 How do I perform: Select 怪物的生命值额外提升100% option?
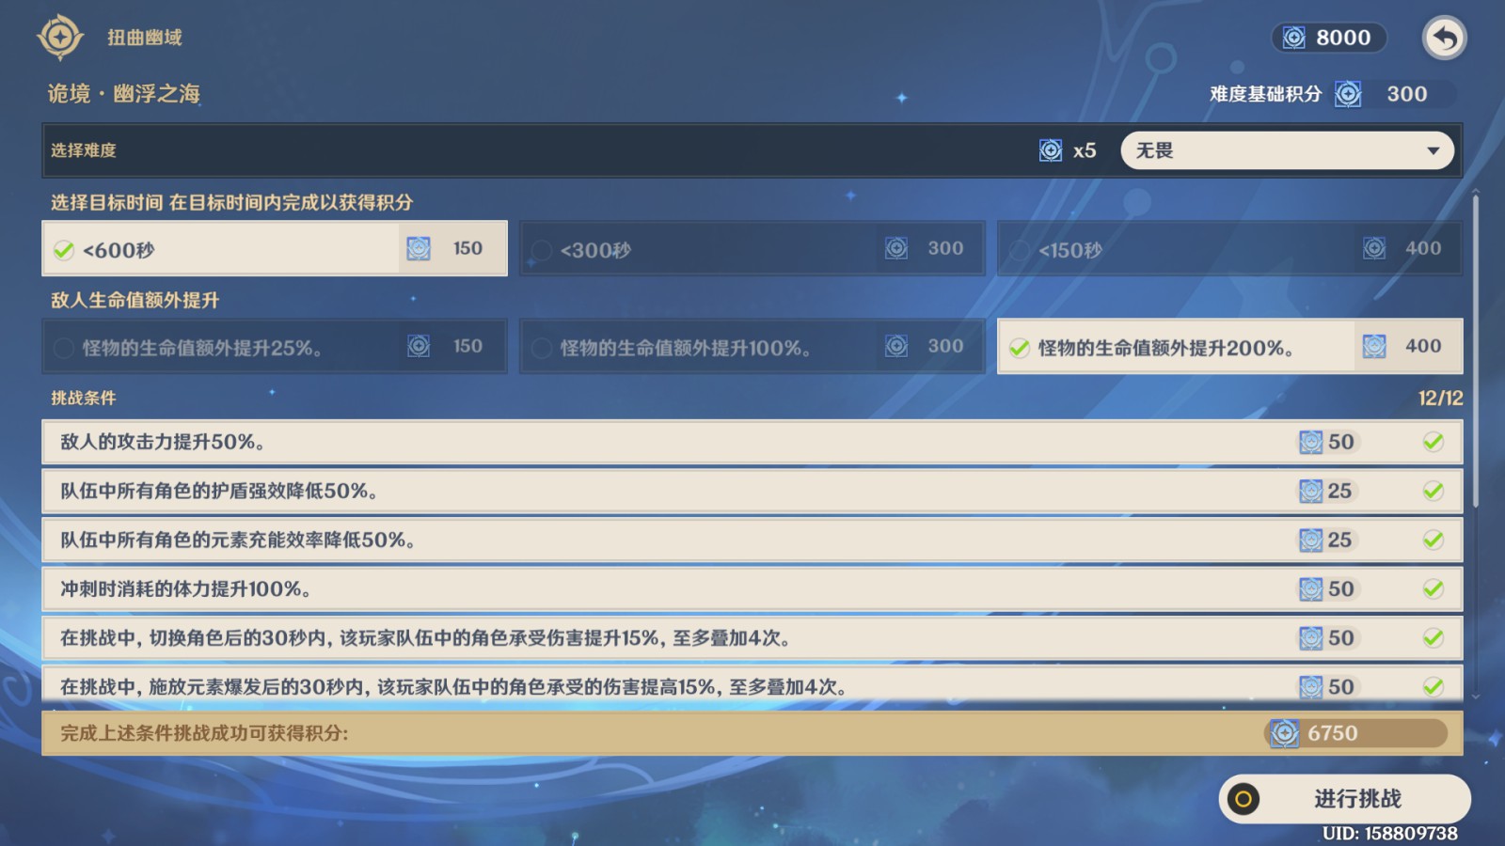(x=752, y=346)
